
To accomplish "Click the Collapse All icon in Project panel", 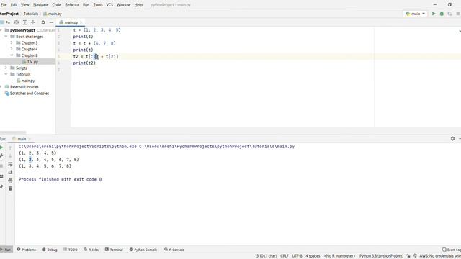I will click(33, 22).
